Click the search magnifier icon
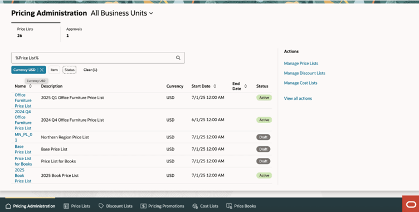This screenshot has height=212, width=419. click(x=178, y=58)
